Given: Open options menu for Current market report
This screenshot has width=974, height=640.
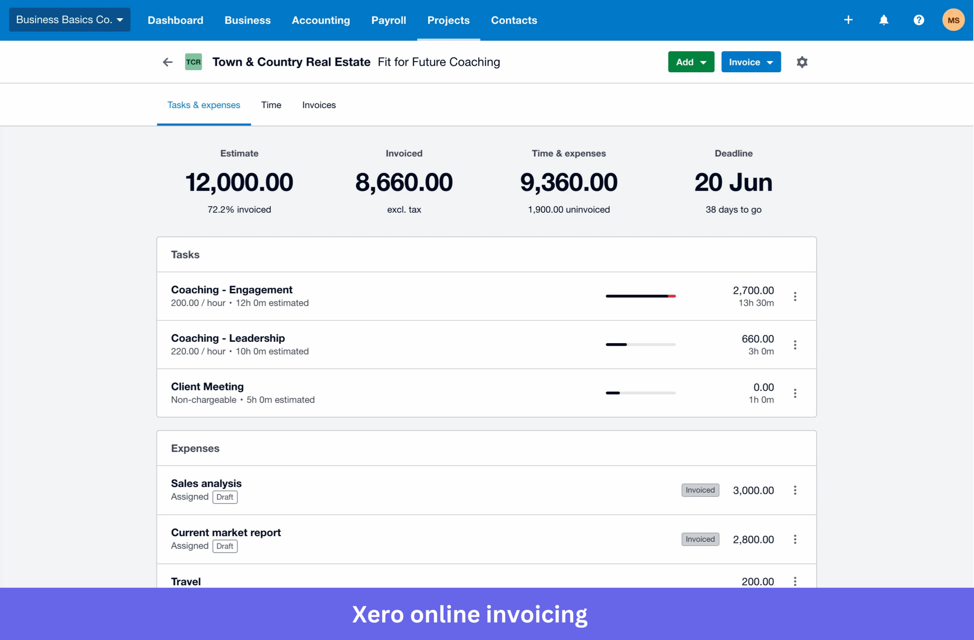Looking at the screenshot, I should pos(795,539).
